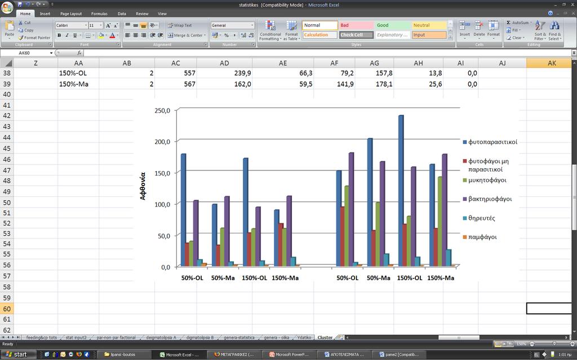Click the AutoSum sigma icon
This screenshot has height=360, width=577.
(x=509, y=22)
